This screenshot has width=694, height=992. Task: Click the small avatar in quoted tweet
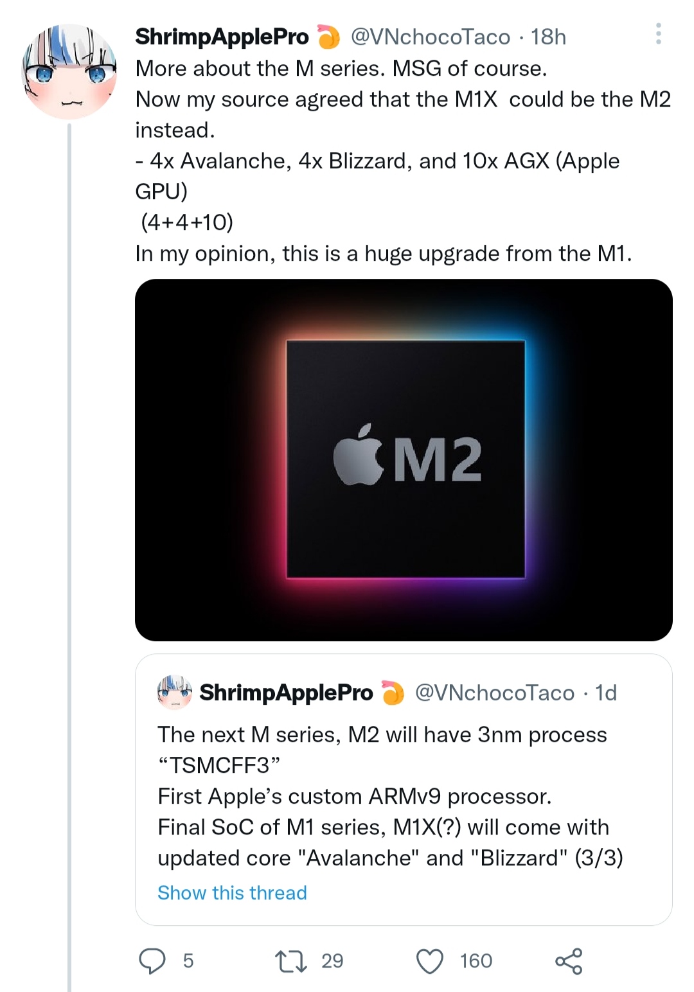click(174, 693)
